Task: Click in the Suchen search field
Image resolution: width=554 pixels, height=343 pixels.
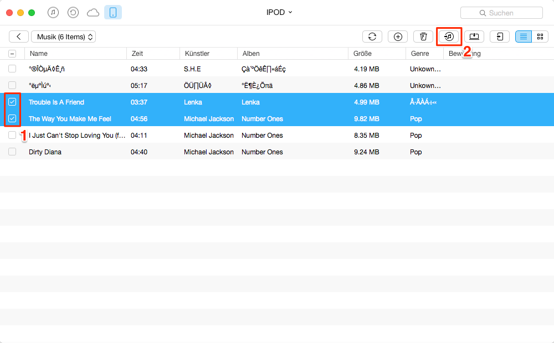Action: point(502,13)
